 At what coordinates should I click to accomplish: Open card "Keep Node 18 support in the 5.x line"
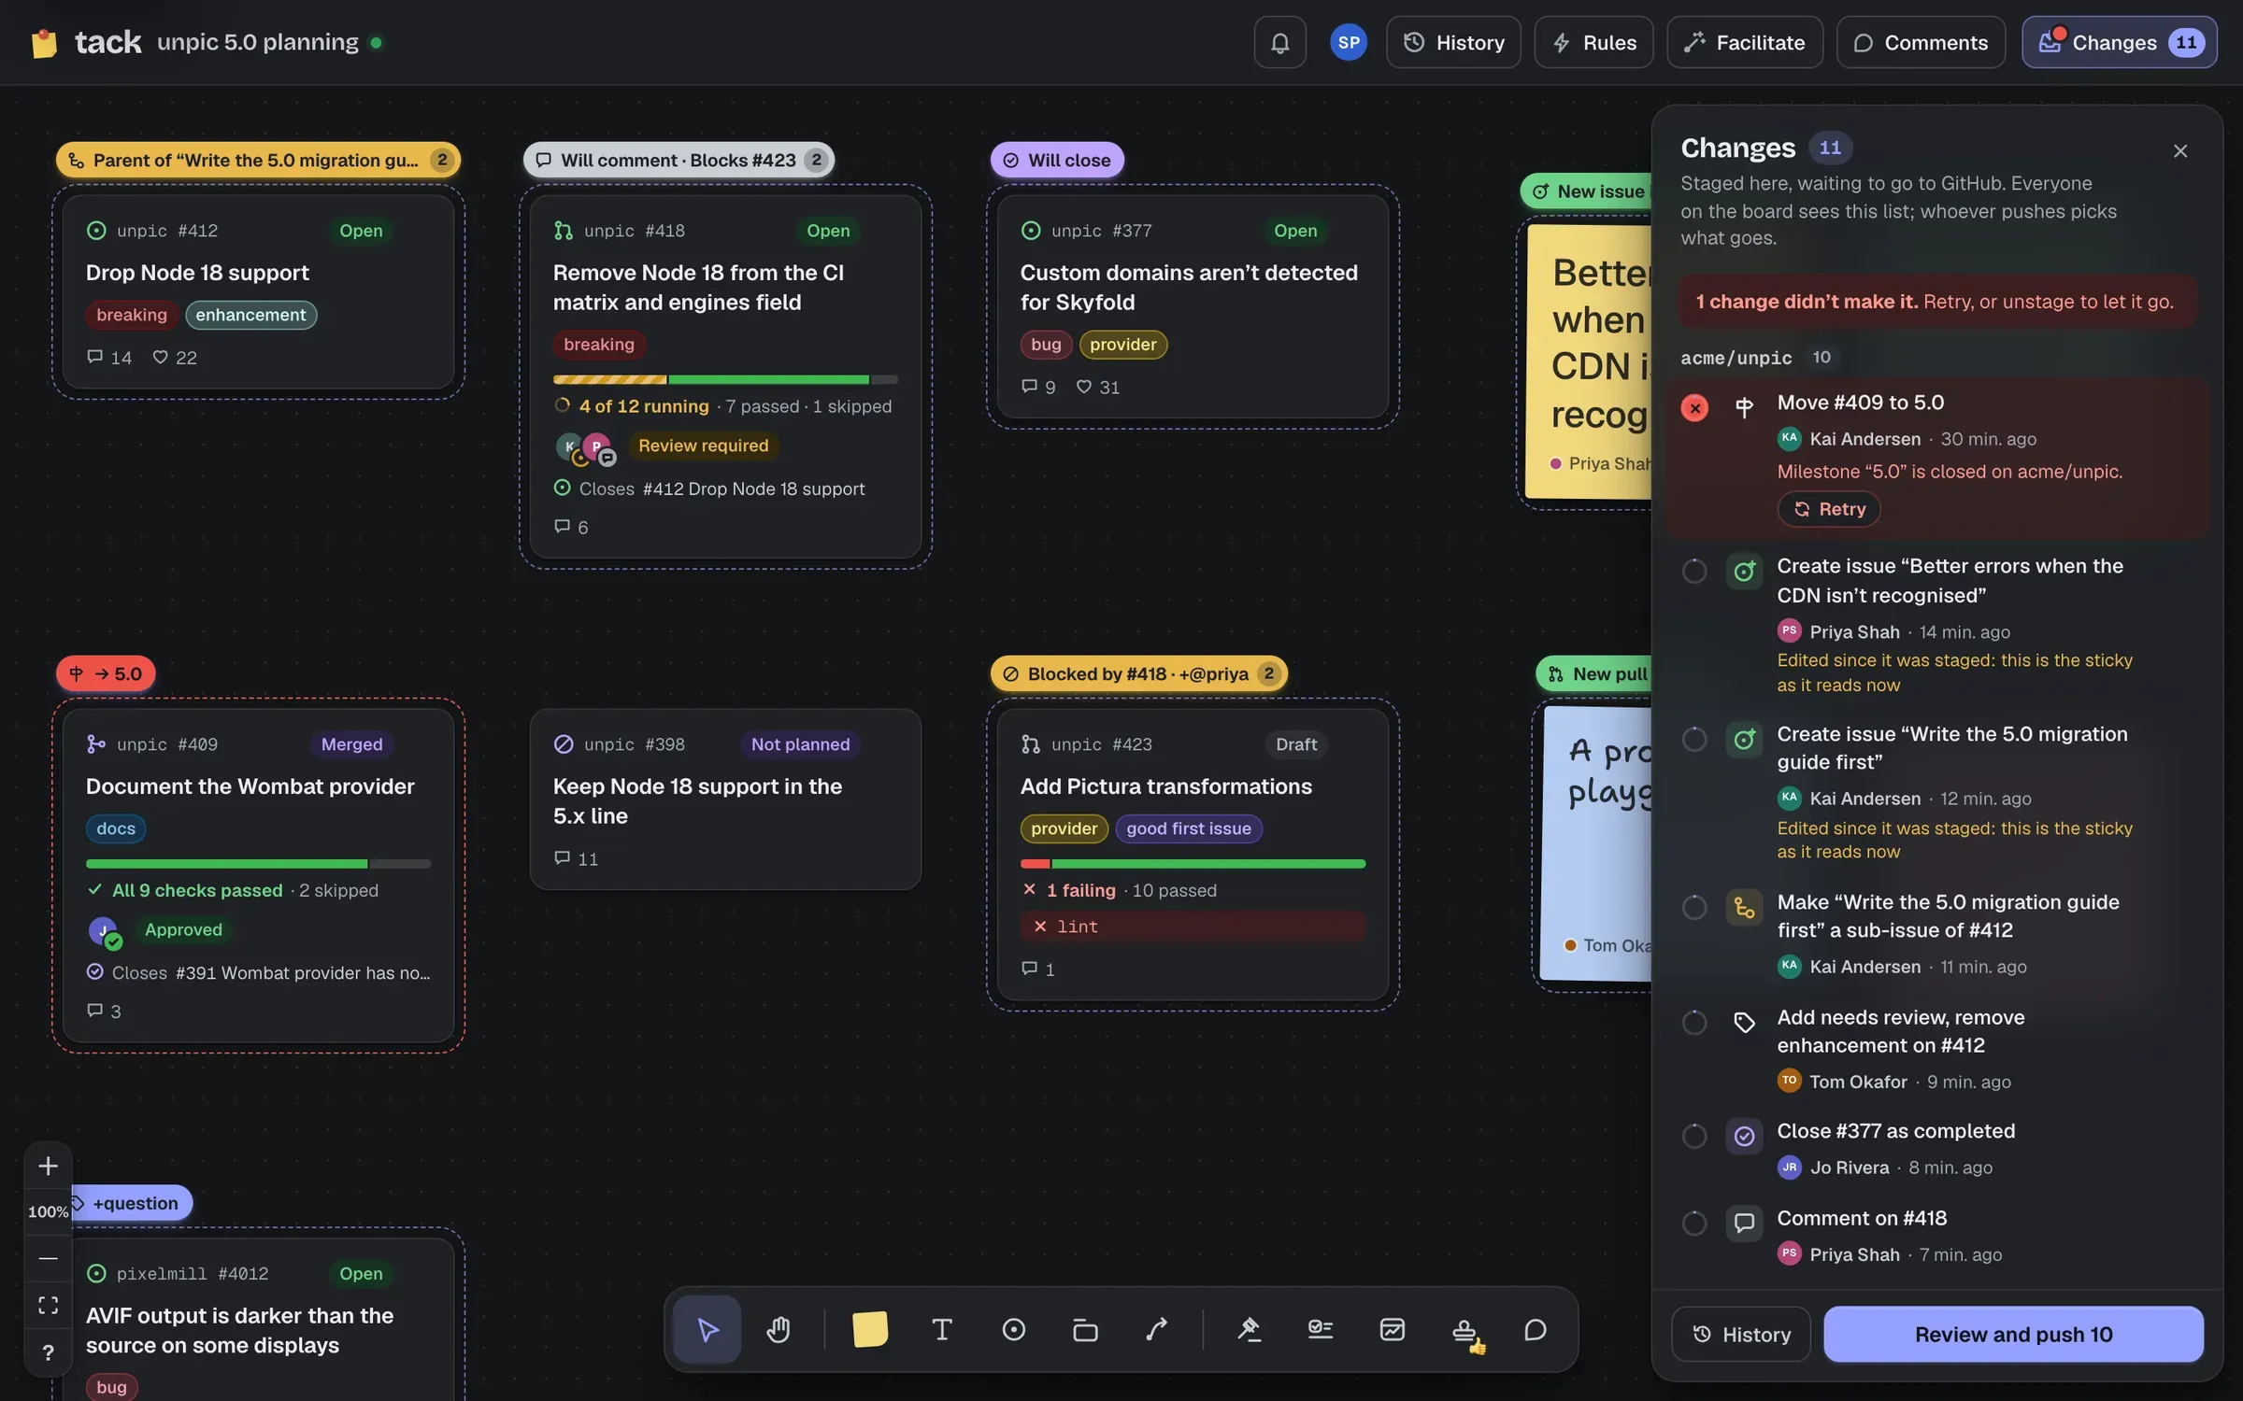click(725, 799)
